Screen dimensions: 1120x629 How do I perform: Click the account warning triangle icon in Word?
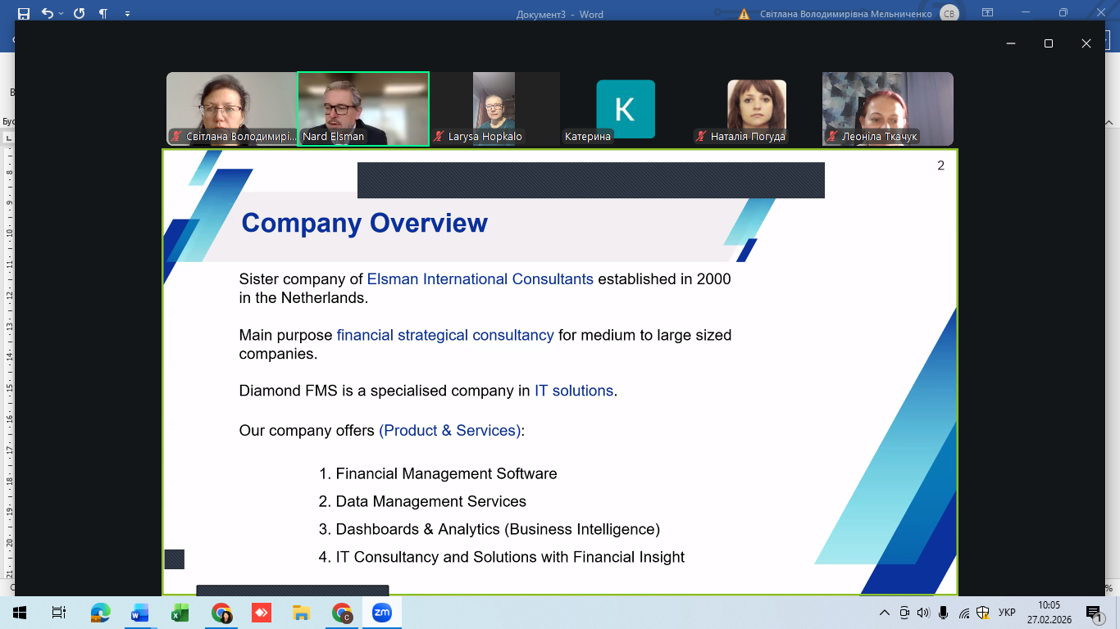[744, 14]
